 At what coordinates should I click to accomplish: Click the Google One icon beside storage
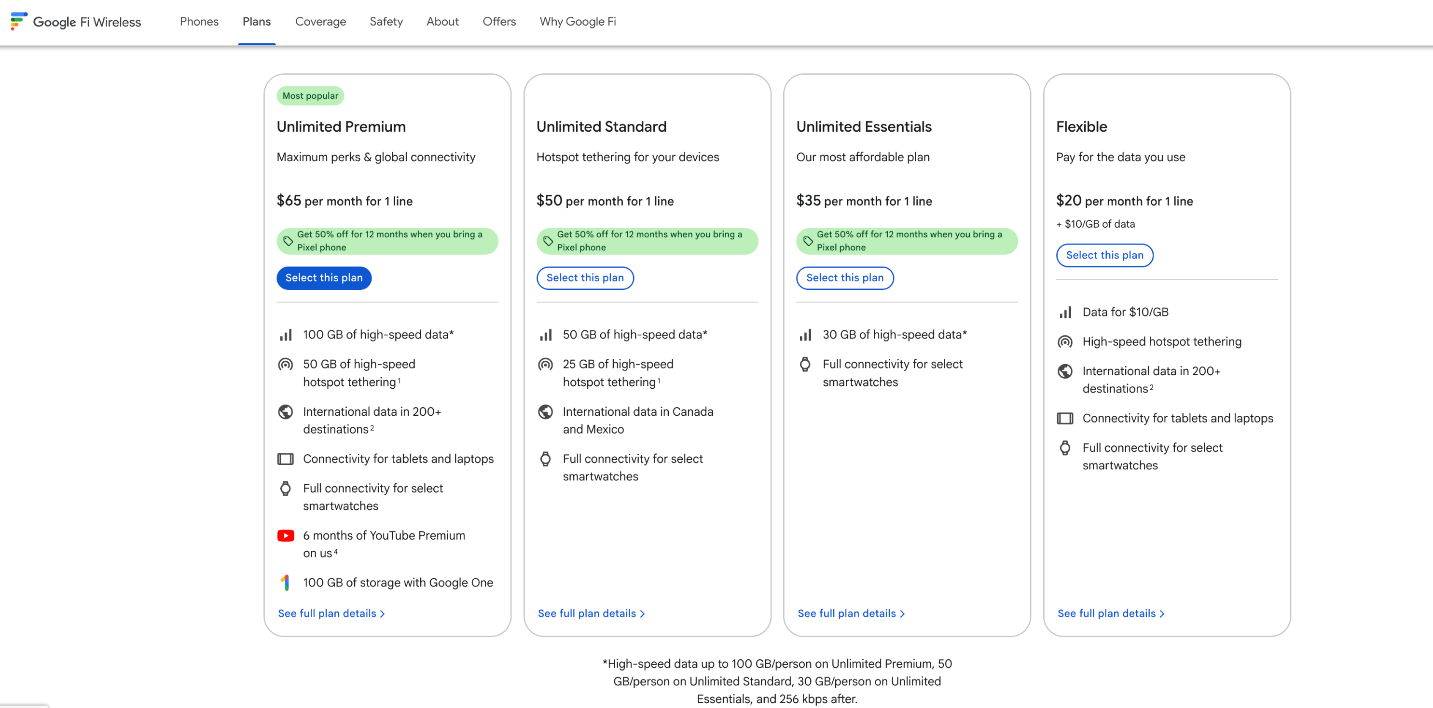(x=285, y=582)
